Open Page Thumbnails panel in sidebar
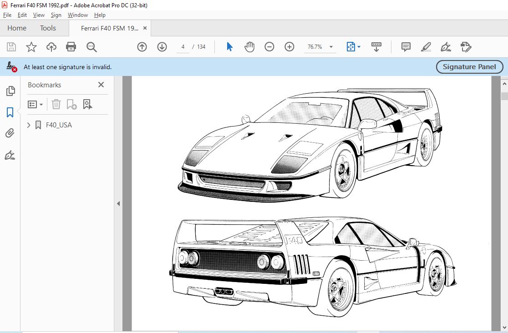This screenshot has height=333, width=508. (x=10, y=91)
